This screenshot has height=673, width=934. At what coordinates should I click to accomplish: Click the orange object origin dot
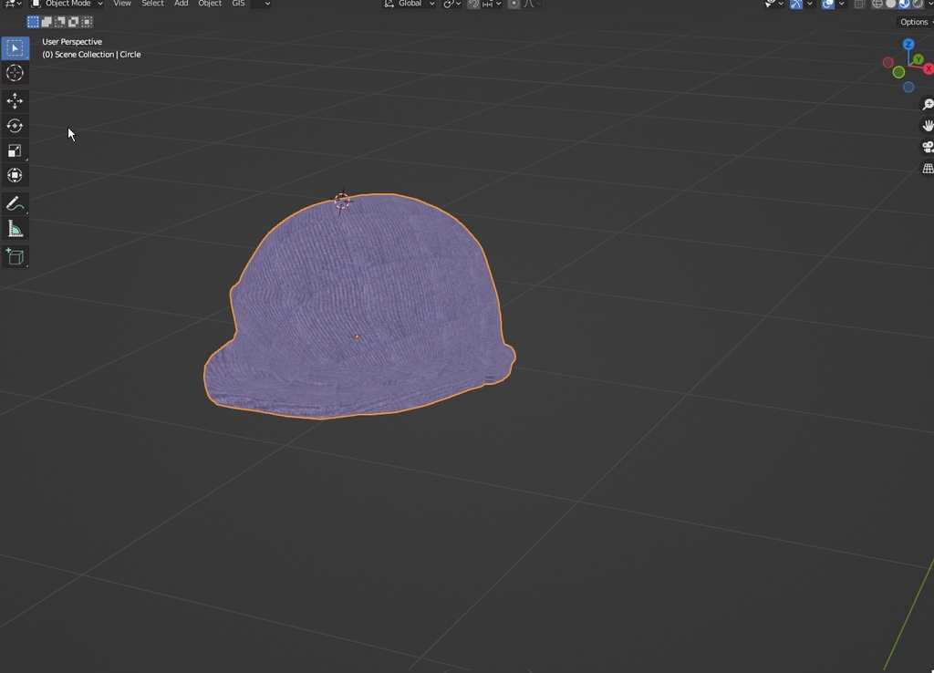tap(357, 336)
